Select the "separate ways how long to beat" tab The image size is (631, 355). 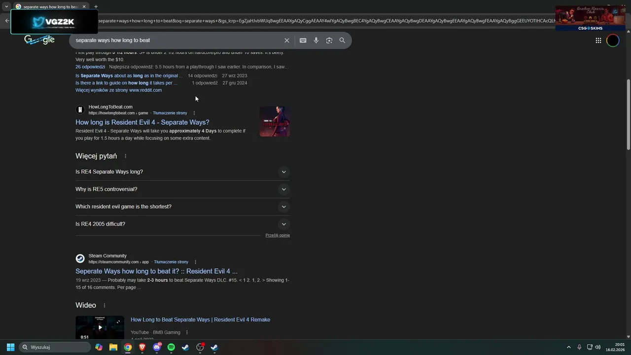click(x=51, y=7)
